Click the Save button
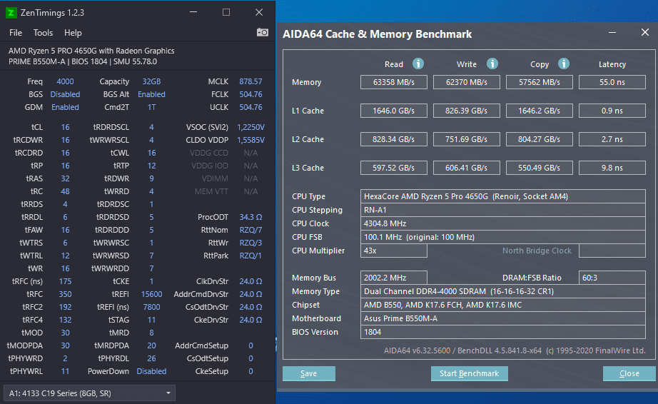Screen dimensions: 658x404 click(309, 373)
